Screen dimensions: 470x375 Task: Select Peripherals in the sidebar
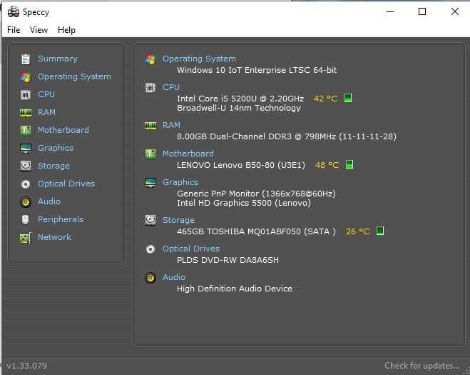(x=61, y=219)
